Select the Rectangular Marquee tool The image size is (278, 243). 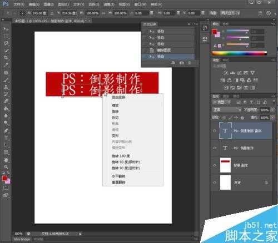coord(6,37)
